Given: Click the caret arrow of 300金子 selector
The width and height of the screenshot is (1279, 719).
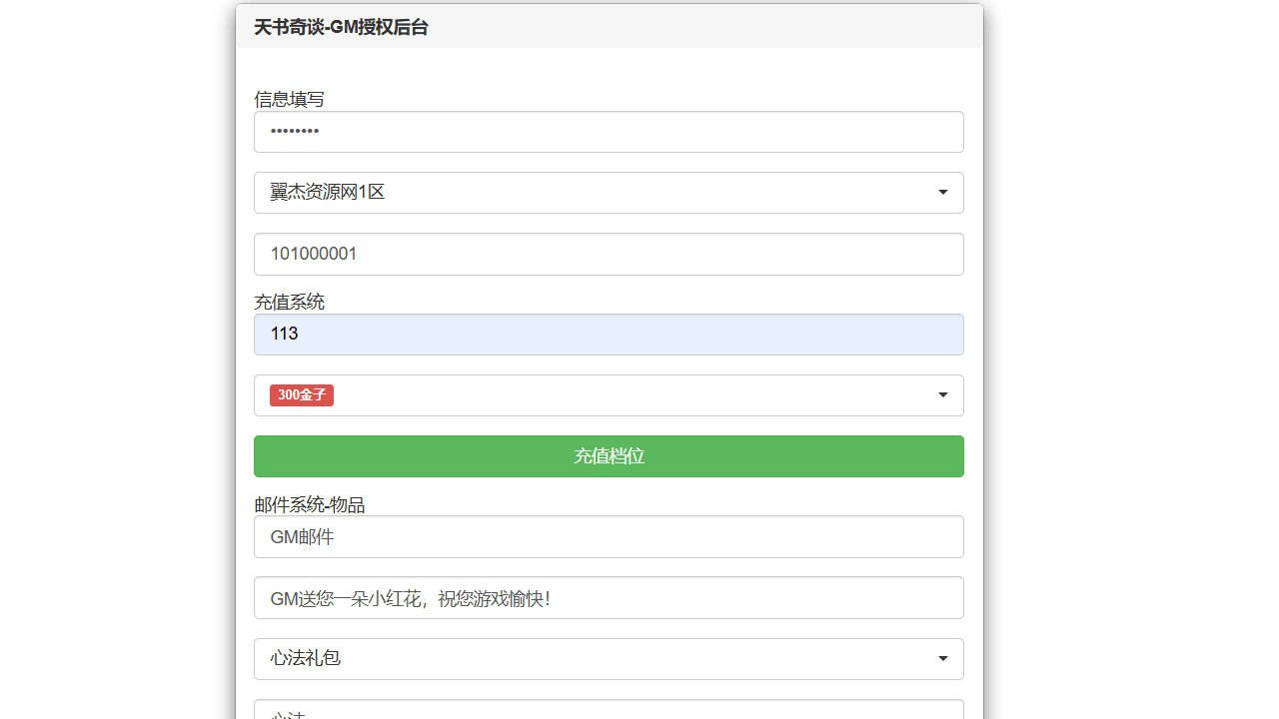Looking at the screenshot, I should (x=942, y=395).
